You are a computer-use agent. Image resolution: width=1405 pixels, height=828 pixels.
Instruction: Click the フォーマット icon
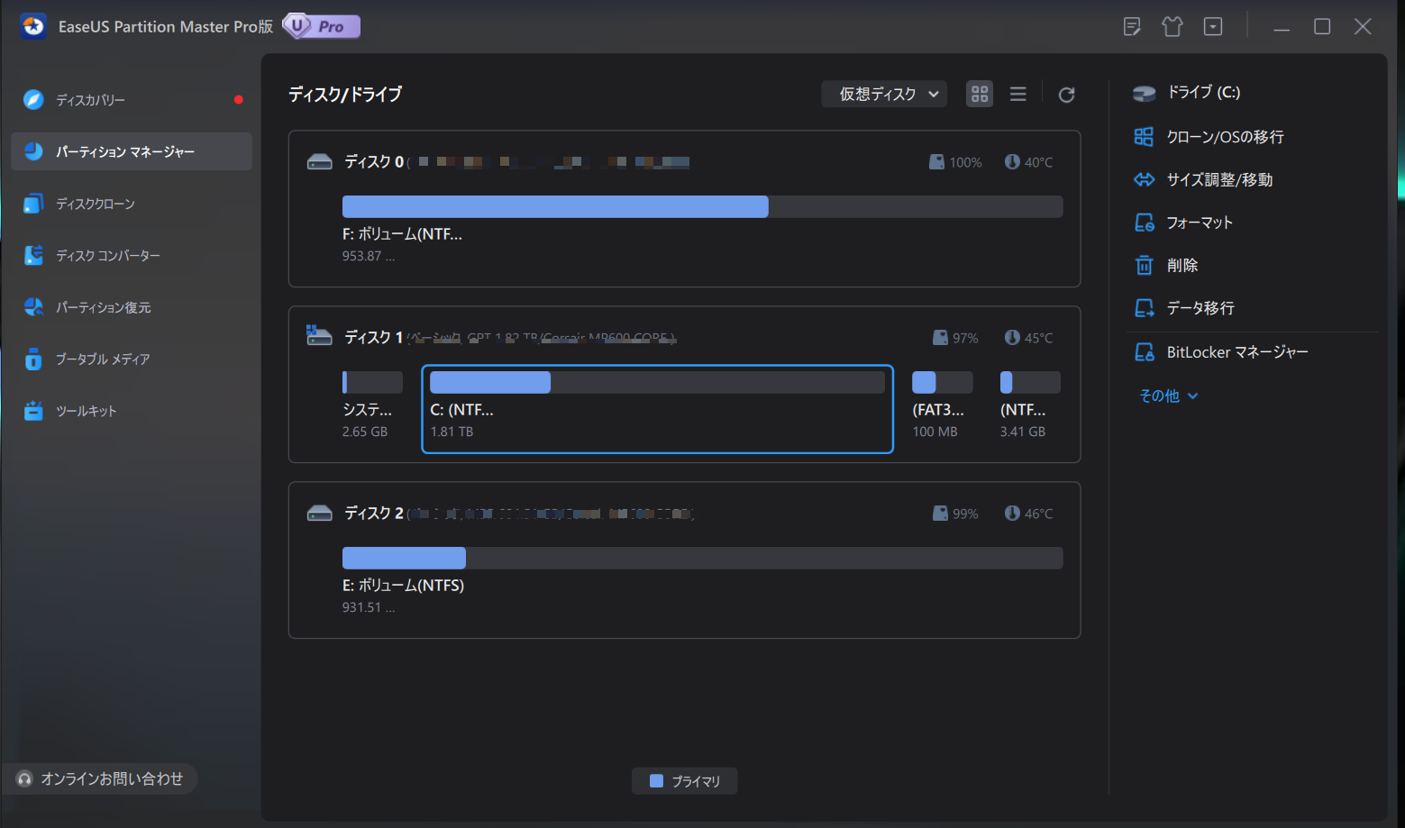[1144, 223]
